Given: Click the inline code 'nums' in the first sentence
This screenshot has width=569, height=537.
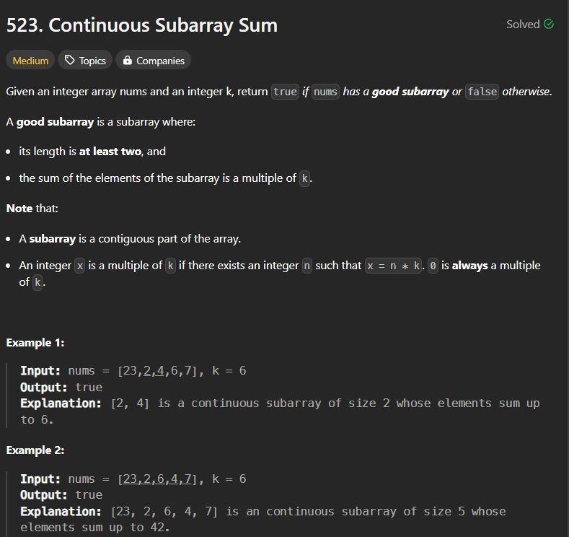Looking at the screenshot, I should pyautogui.click(x=325, y=92).
